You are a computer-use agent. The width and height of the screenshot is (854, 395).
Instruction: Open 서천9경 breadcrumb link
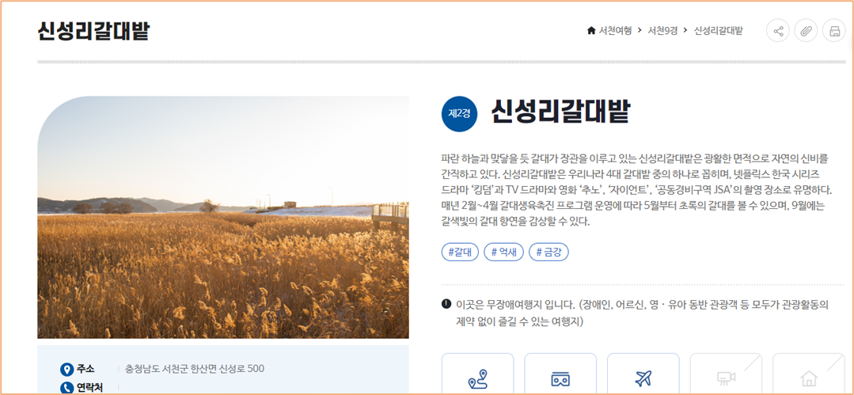pos(662,31)
